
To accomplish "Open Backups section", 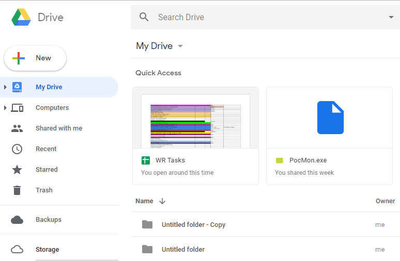I will tap(49, 220).
